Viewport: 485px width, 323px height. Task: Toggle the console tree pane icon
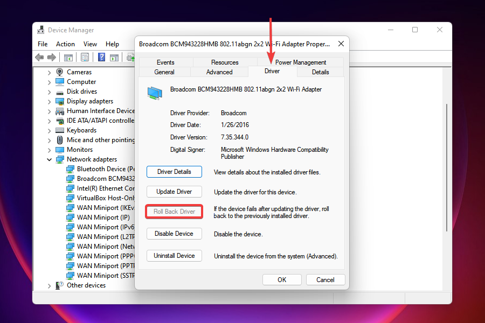pos(68,57)
